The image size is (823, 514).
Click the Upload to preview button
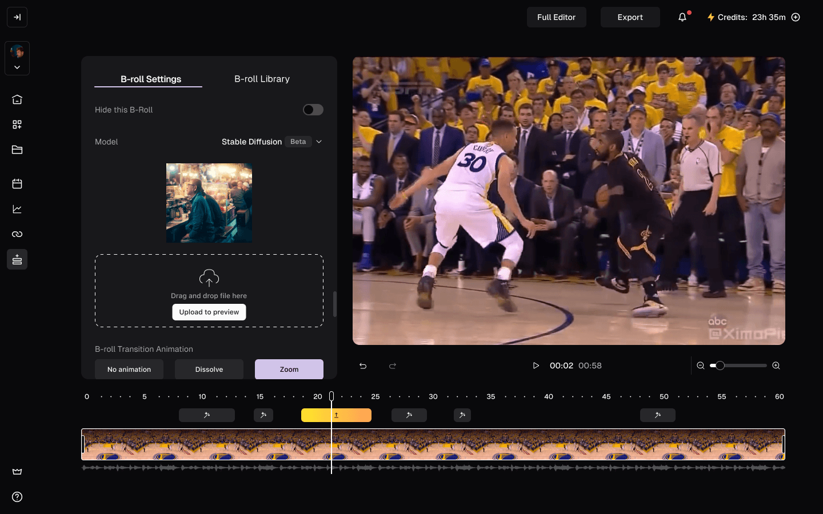click(209, 312)
